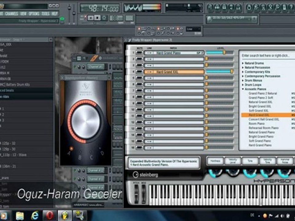The width and height of the screenshot is (295, 221).
Task: Expand the Contemporary Percussion category
Action: tap(243, 76)
